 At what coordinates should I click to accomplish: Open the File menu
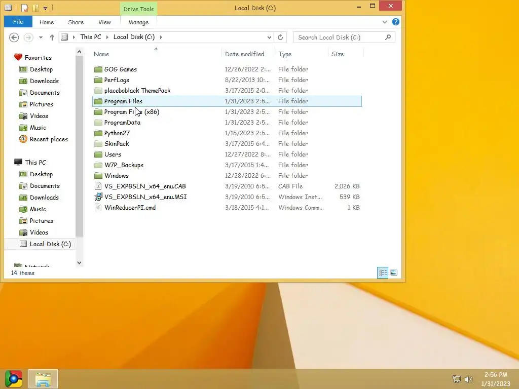pyautogui.click(x=18, y=22)
